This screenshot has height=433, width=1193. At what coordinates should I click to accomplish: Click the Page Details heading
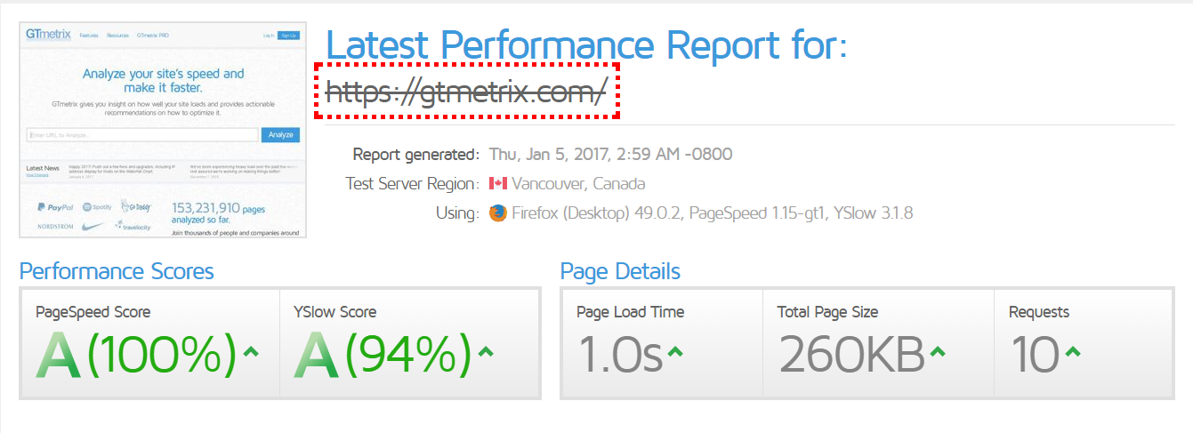point(620,271)
